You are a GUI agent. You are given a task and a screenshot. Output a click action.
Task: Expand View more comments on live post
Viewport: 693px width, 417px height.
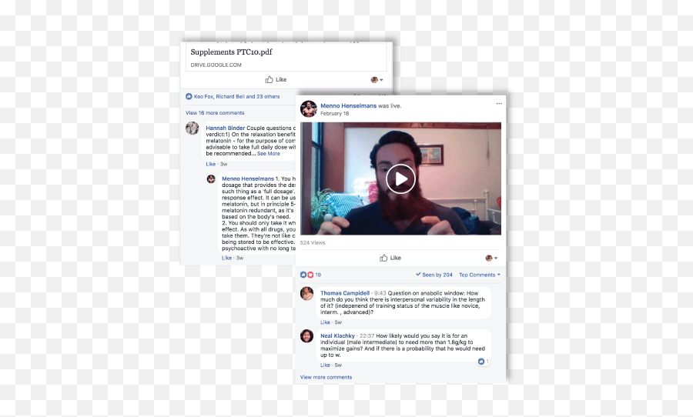(326, 377)
